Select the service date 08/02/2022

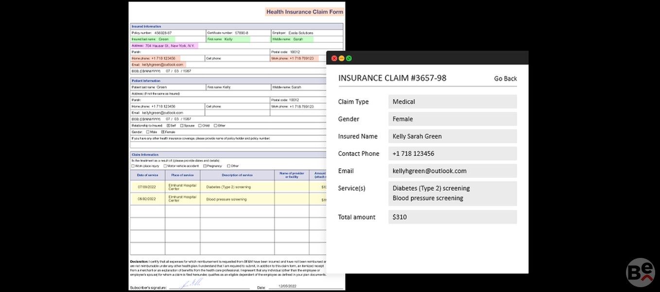[x=147, y=199]
